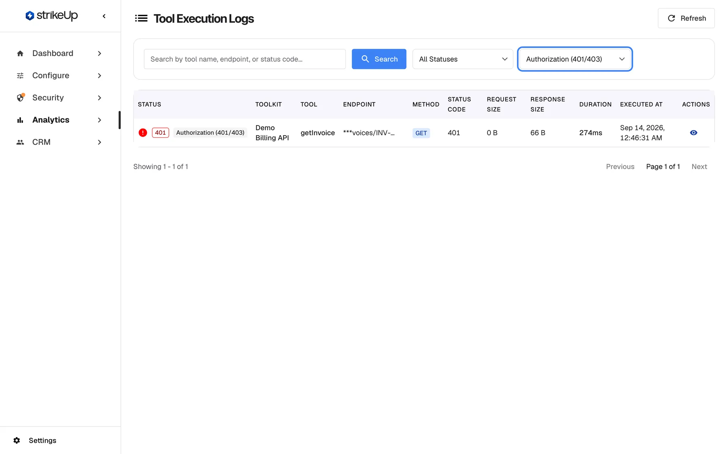
Task: Open Dashboard in sidebar
Action: click(x=59, y=53)
